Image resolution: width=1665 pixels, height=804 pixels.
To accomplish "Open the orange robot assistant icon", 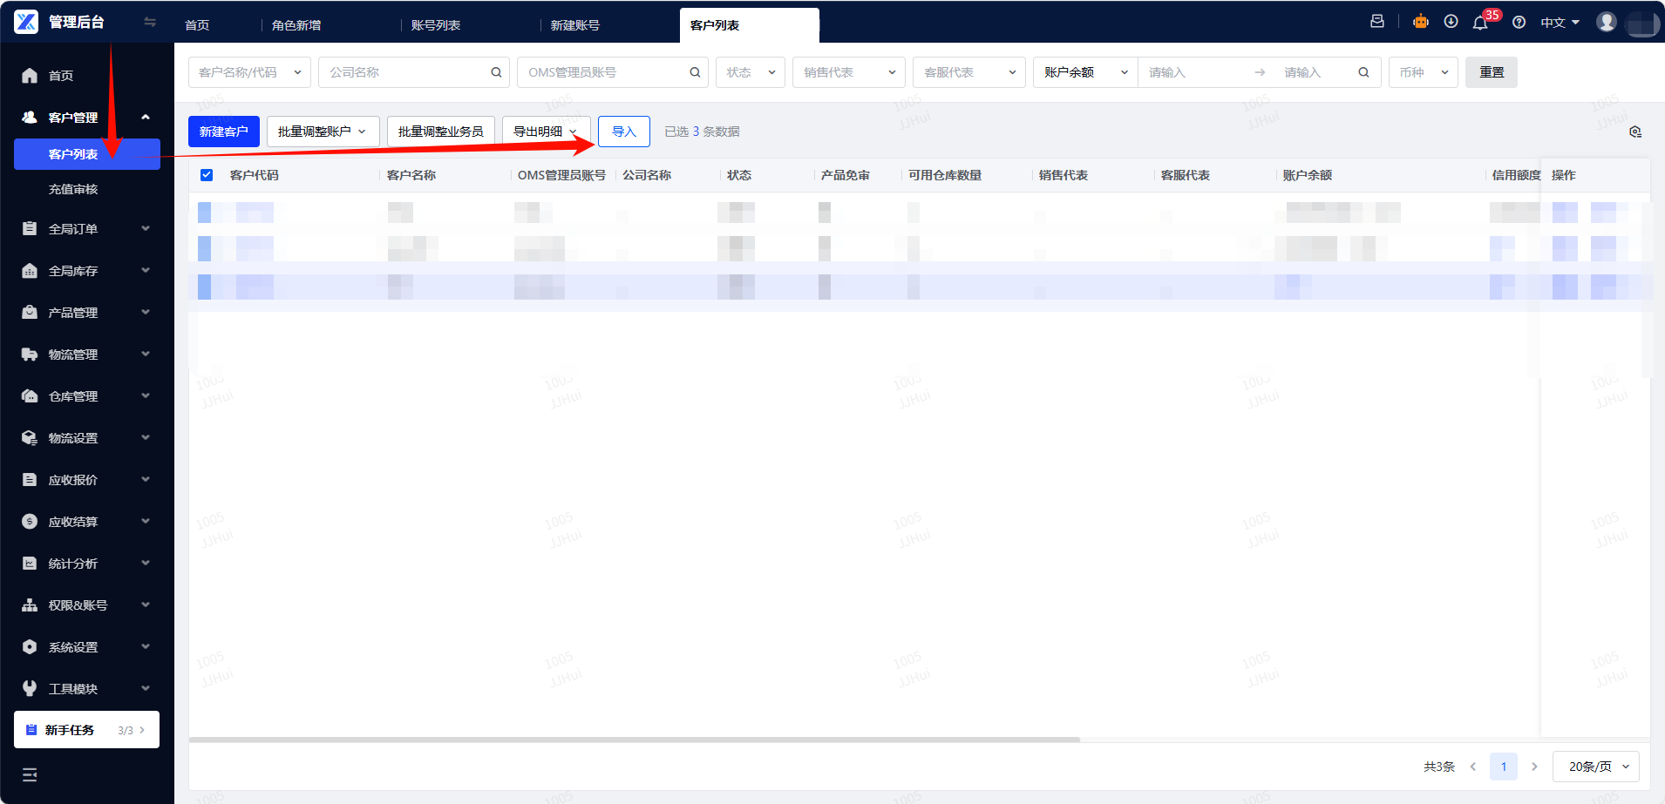I will [1421, 22].
